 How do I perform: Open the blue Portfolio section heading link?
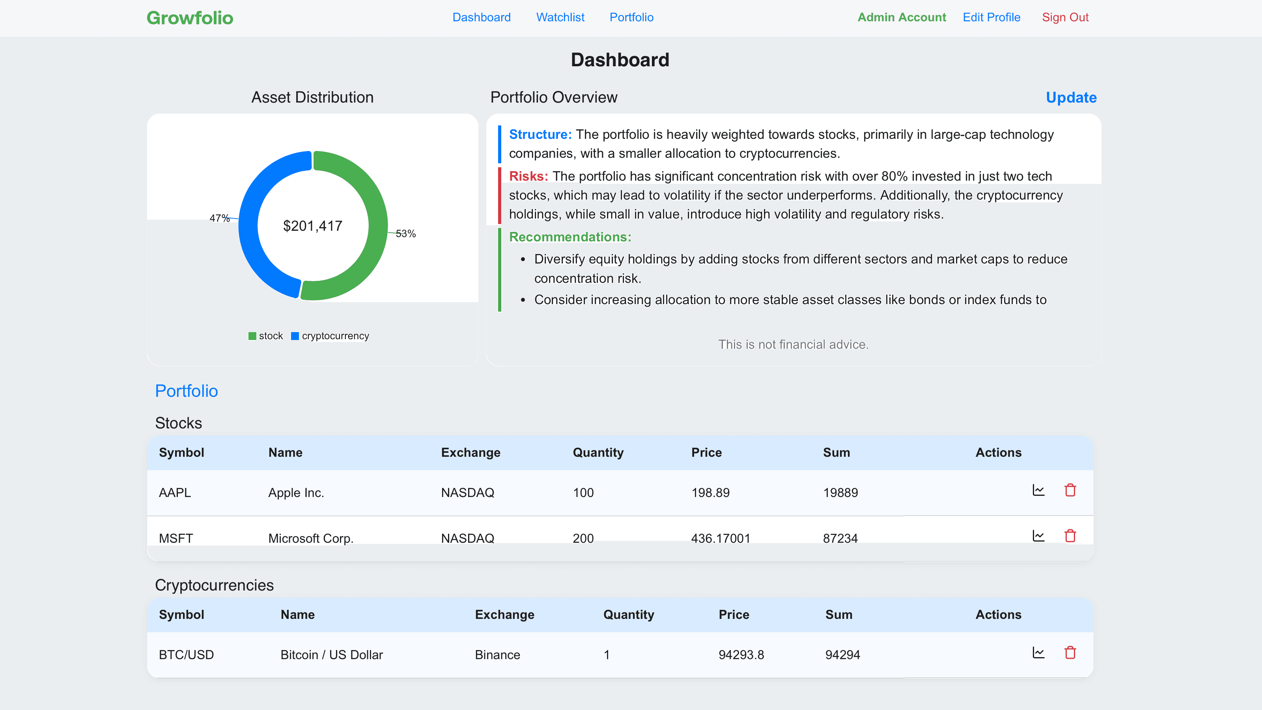point(186,391)
